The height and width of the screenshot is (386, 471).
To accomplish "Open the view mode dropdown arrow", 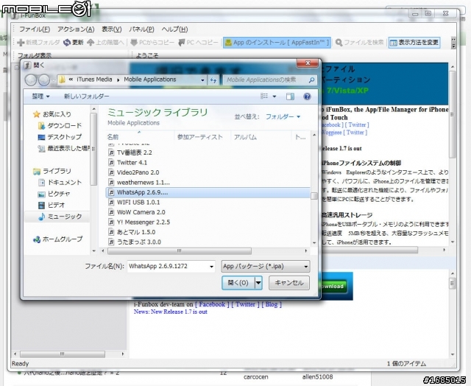I will coord(275,96).
